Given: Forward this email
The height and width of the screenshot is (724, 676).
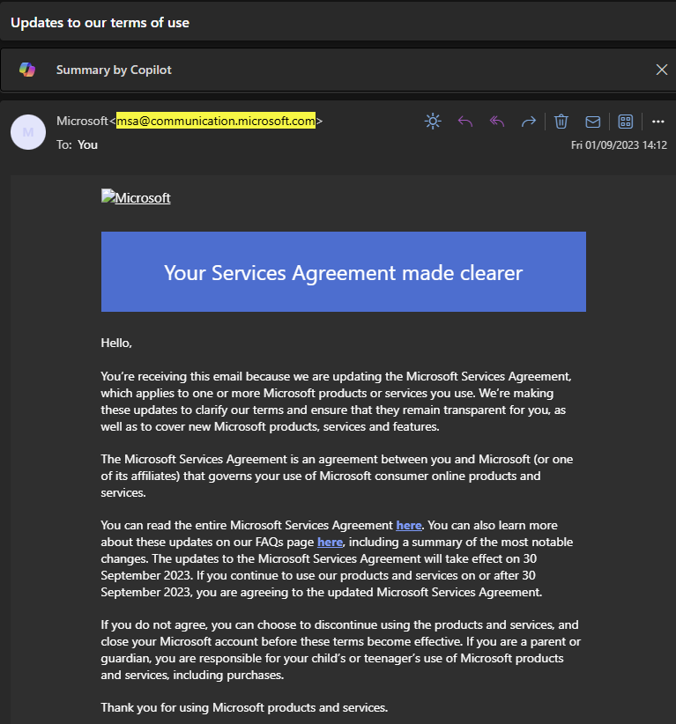Looking at the screenshot, I should [x=529, y=122].
